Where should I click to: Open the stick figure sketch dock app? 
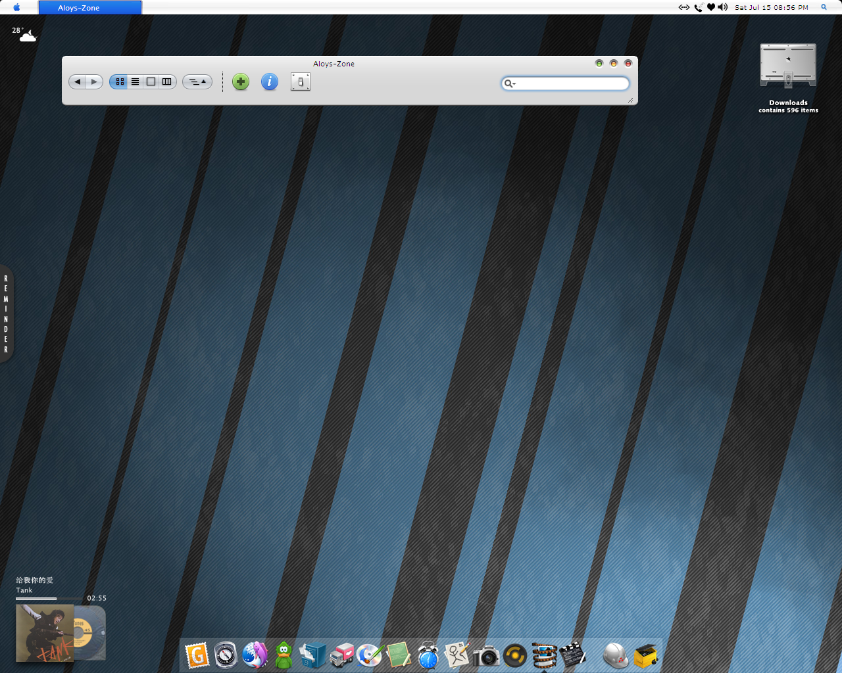tap(457, 655)
